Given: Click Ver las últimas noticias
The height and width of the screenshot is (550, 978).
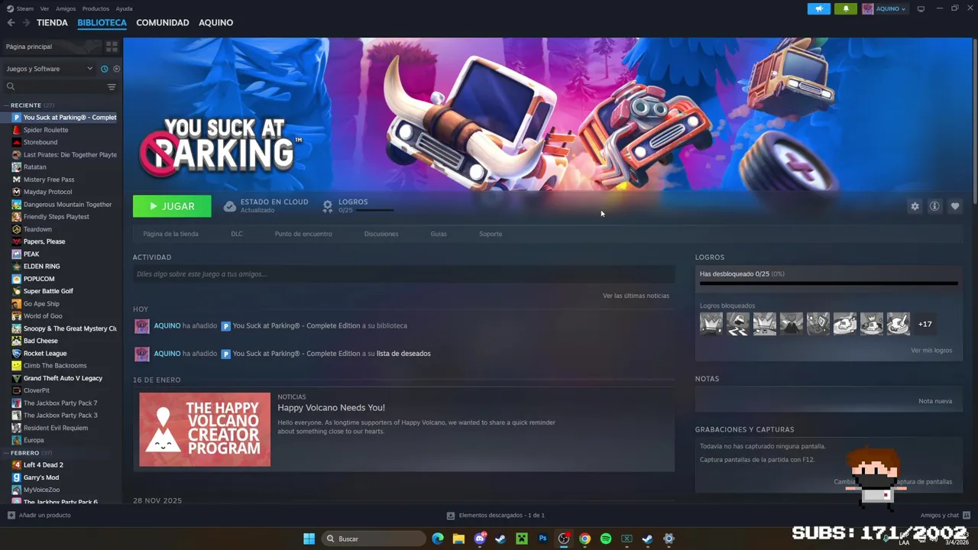Looking at the screenshot, I should click(x=636, y=296).
